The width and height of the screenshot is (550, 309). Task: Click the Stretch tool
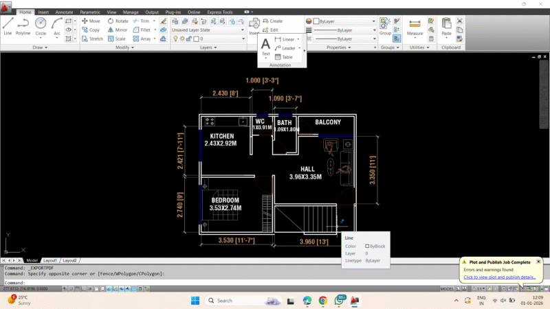click(92, 38)
